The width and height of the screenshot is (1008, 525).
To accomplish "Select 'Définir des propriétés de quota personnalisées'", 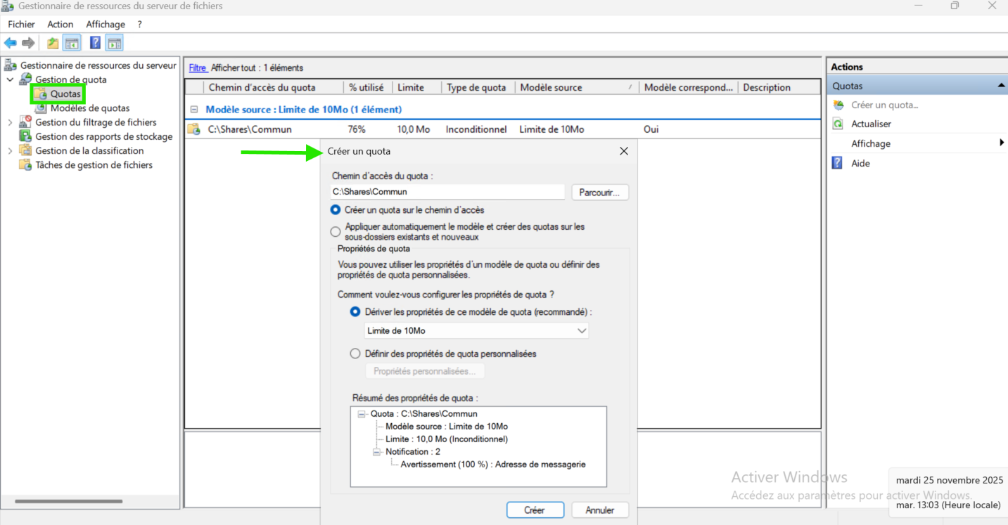I will point(355,354).
